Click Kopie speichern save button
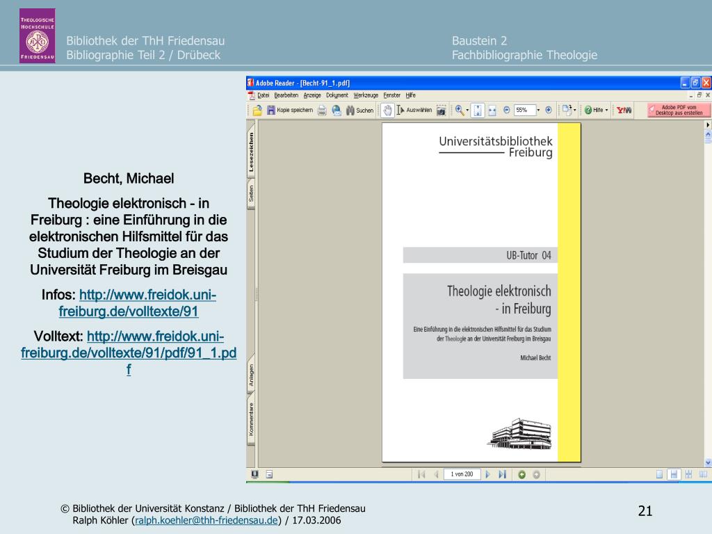The width and height of the screenshot is (712, 534). pyautogui.click(x=290, y=111)
